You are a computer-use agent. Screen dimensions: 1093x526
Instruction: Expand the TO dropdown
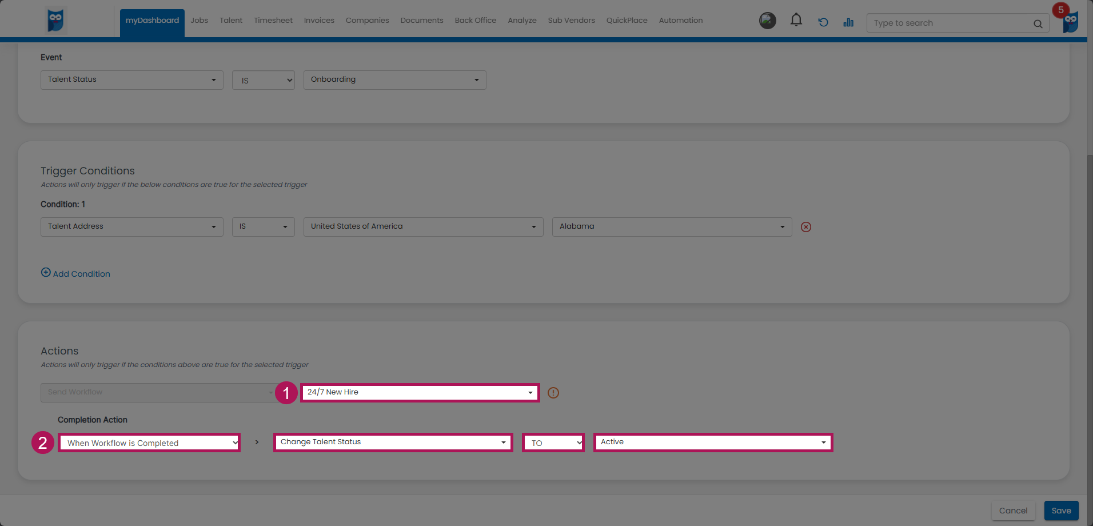tap(553, 443)
